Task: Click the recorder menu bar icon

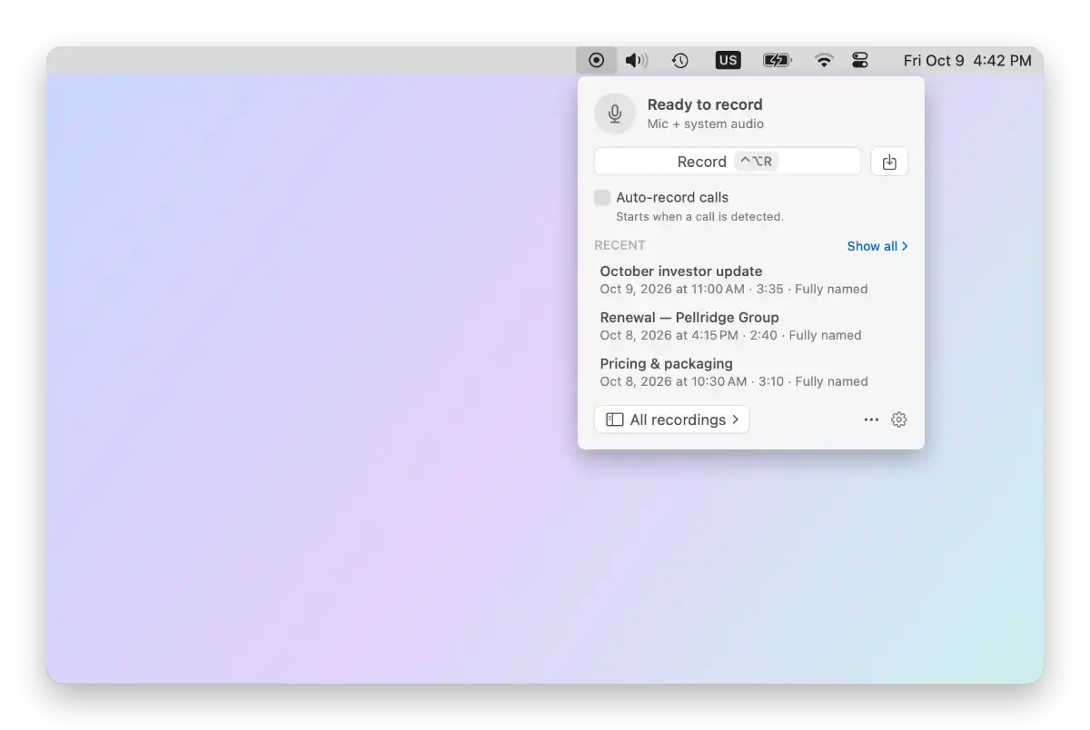Action: 596,60
